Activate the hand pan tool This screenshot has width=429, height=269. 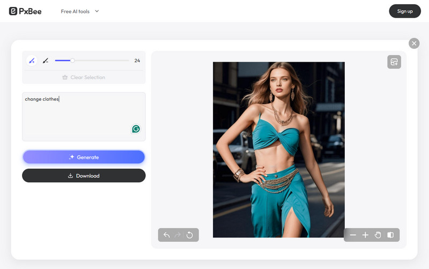point(378,235)
